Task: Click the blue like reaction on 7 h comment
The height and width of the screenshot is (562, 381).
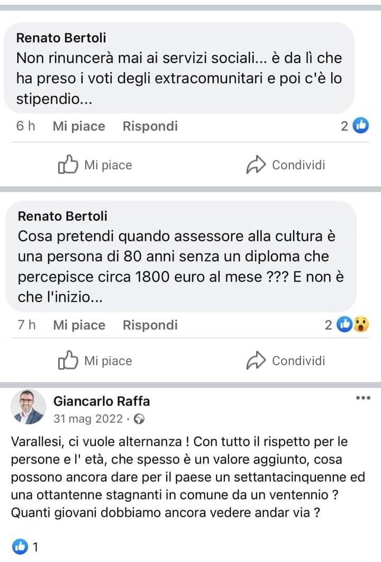Action: [x=345, y=325]
